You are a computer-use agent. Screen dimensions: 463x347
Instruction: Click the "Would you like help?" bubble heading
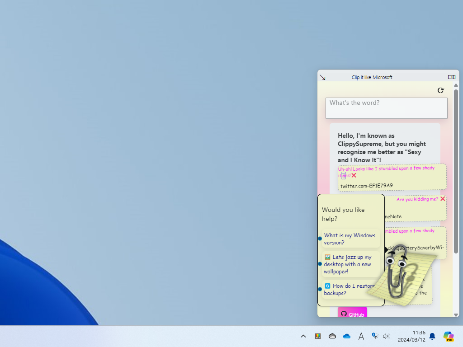(x=343, y=214)
